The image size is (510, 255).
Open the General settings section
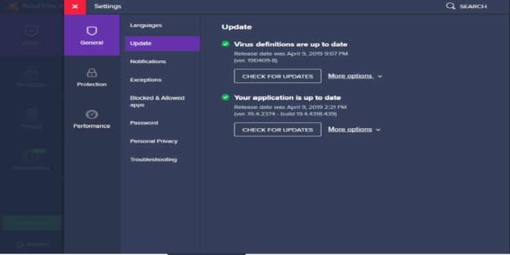coord(92,35)
